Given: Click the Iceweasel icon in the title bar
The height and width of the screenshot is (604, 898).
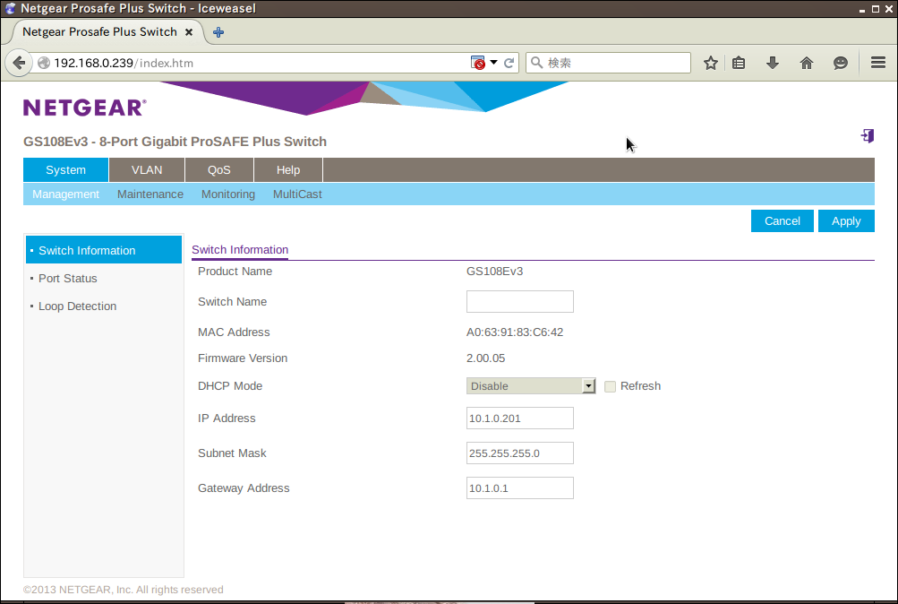Looking at the screenshot, I should click(x=11, y=8).
